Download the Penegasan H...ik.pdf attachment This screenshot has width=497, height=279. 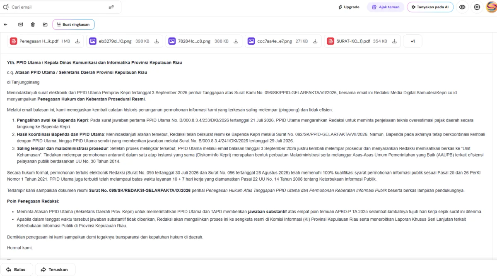(x=77, y=41)
